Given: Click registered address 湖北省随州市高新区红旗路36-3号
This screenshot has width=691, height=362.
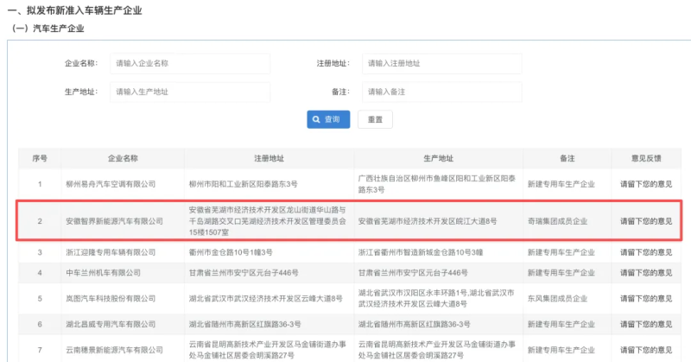Looking at the screenshot, I should coord(245,325).
